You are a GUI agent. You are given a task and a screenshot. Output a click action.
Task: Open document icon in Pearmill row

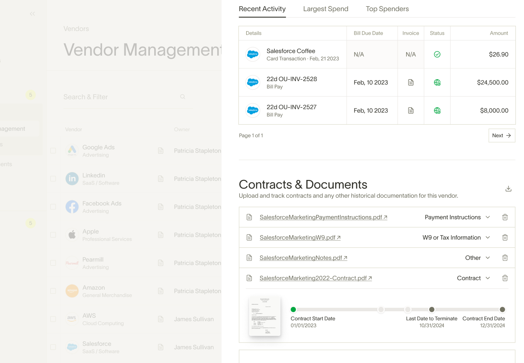[x=161, y=263]
